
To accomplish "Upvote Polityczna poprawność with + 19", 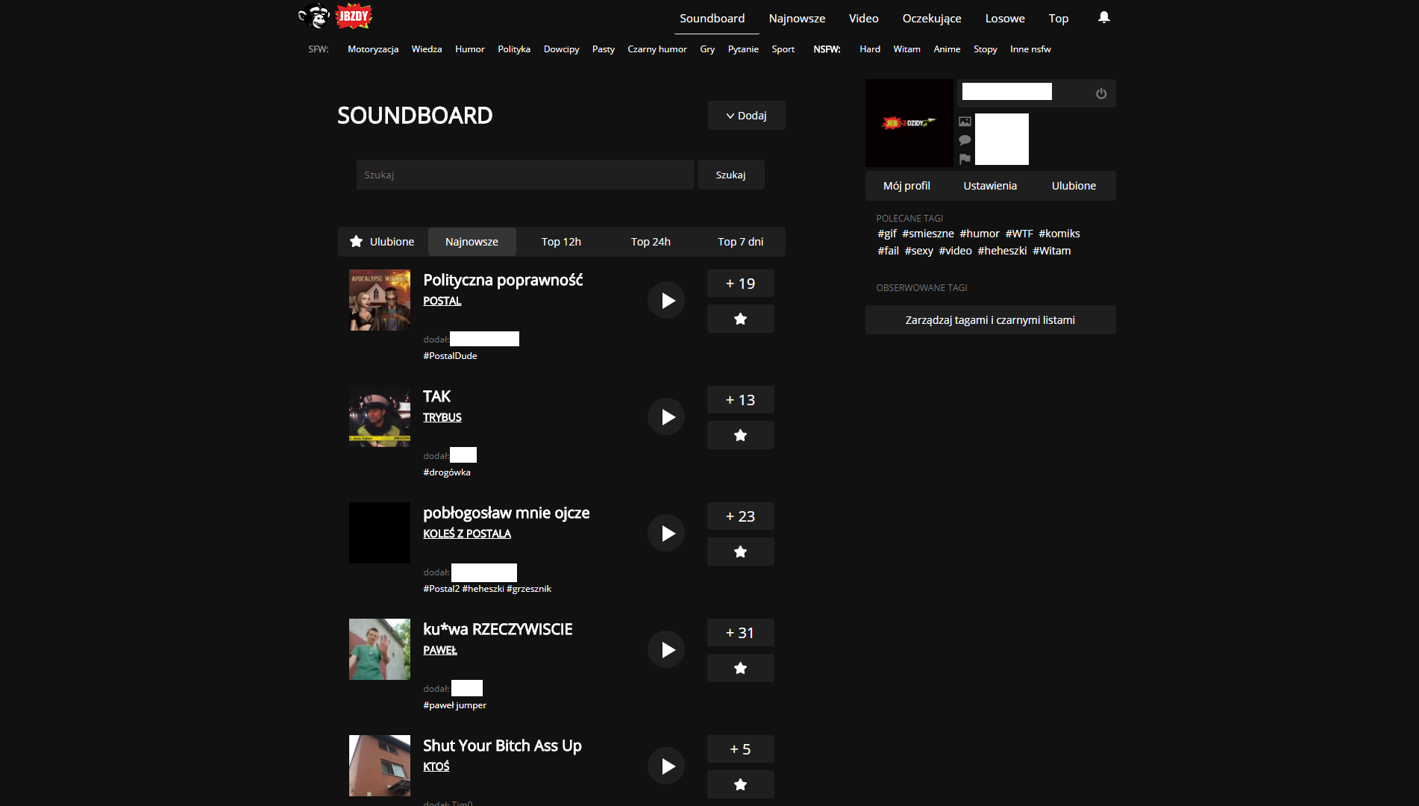I will pos(741,284).
